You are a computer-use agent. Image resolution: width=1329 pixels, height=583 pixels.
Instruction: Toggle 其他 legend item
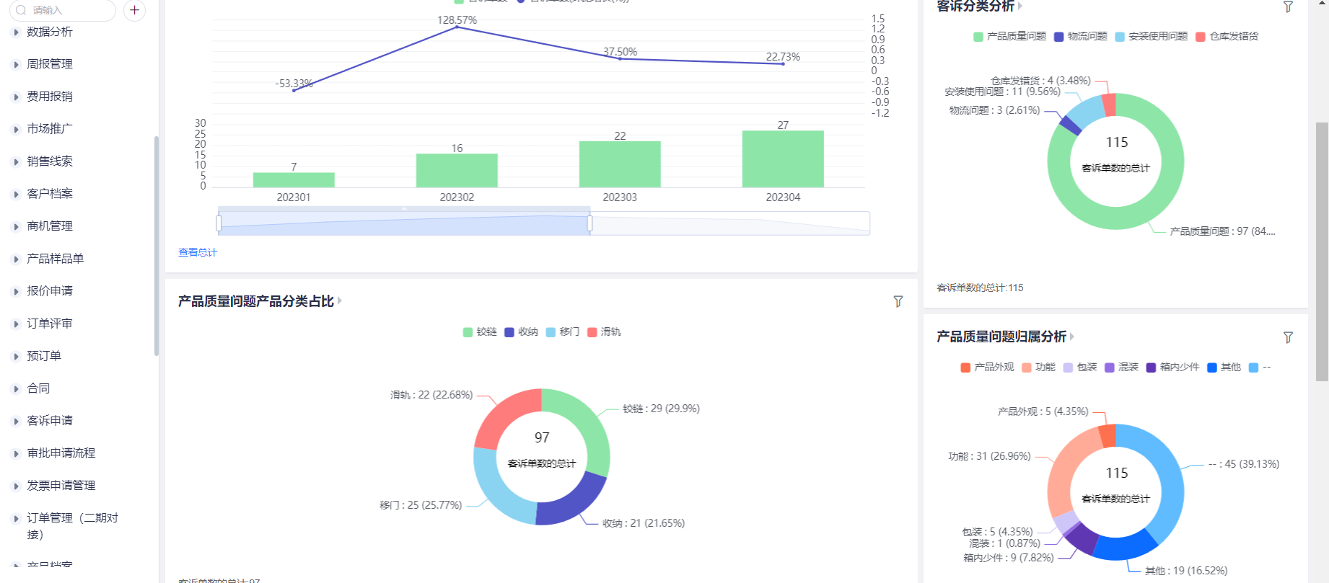[x=1224, y=368]
